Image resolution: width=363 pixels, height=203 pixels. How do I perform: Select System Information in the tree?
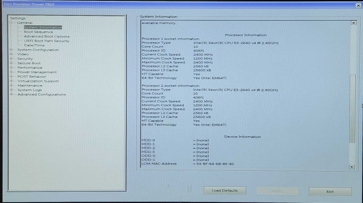coord(43,27)
